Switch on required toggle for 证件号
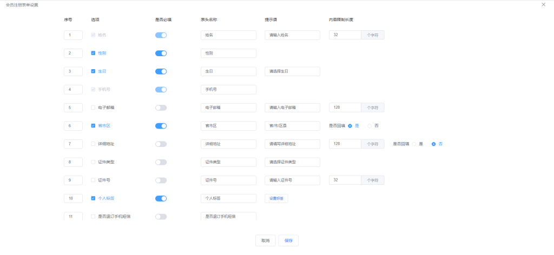 tap(161, 180)
